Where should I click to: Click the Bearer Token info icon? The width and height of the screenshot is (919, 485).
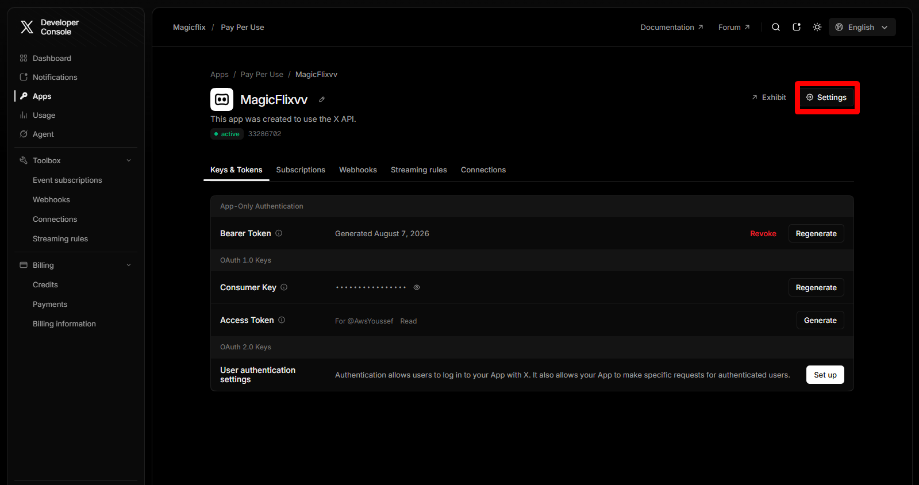coord(279,233)
